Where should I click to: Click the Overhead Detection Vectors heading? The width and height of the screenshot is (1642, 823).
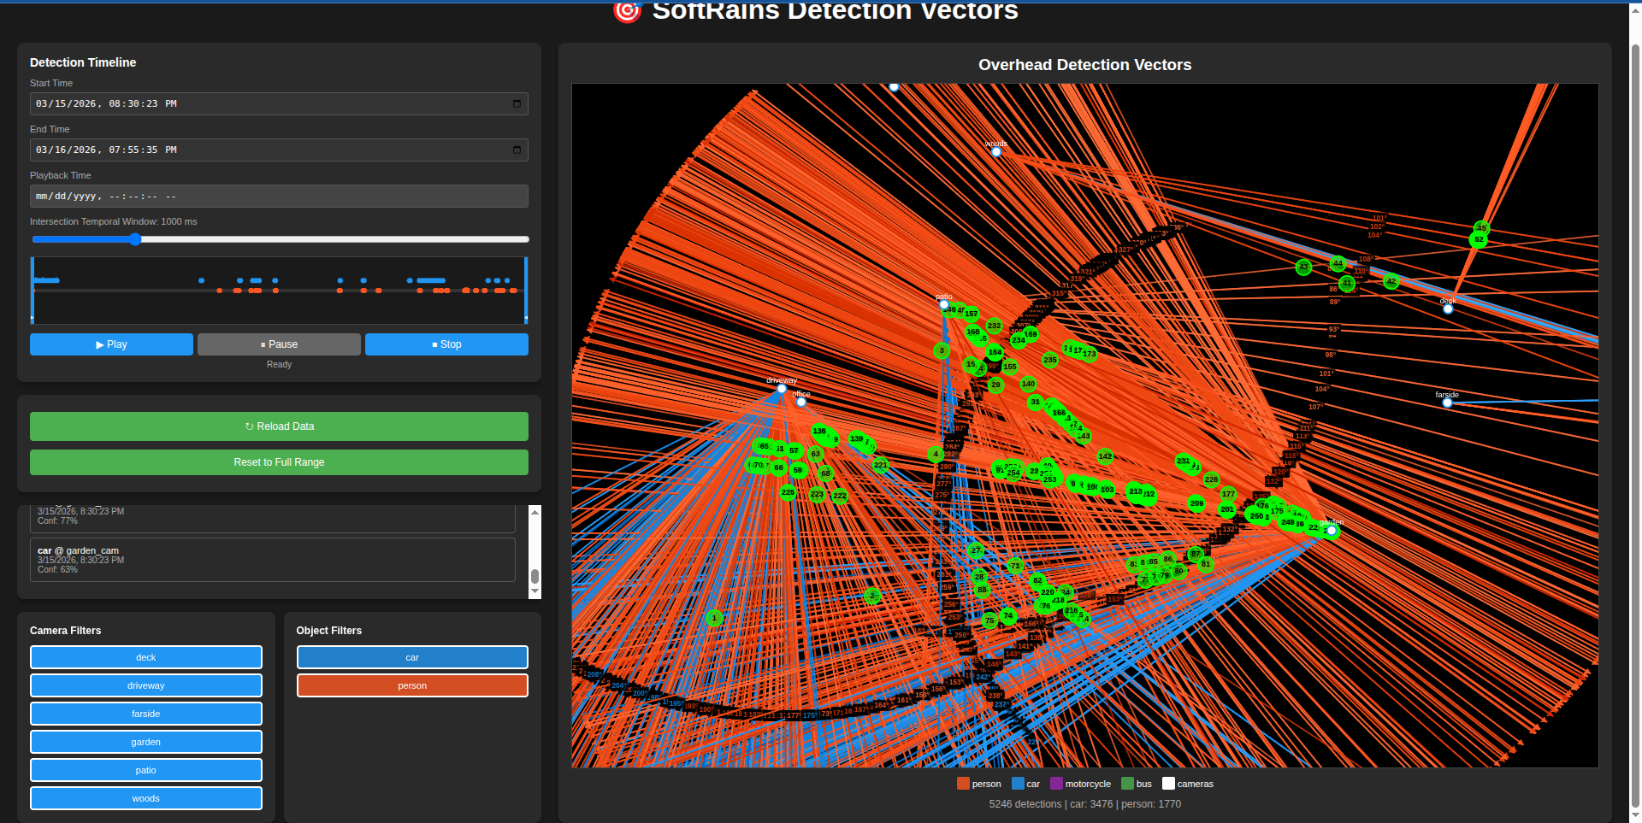click(x=1084, y=65)
